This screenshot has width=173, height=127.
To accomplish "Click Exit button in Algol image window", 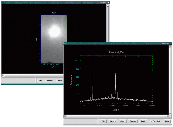I will coord(41,80).
